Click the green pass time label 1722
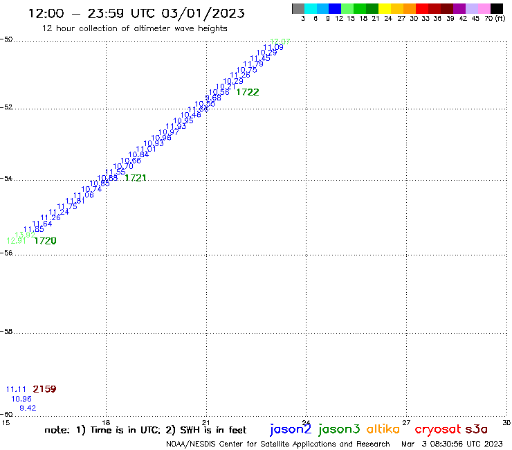512x450 pixels. 248,92
